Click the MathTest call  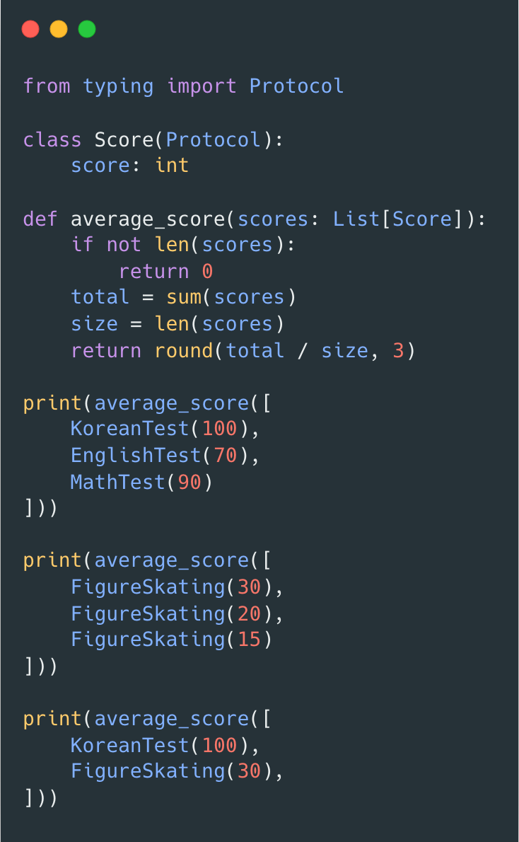coord(141,483)
